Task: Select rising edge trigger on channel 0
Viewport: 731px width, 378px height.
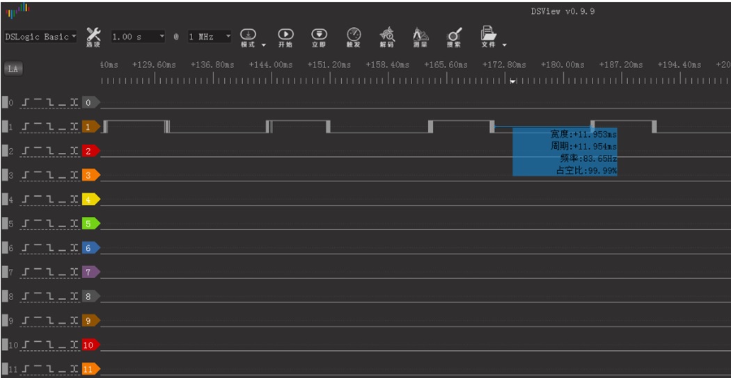Action: point(26,103)
